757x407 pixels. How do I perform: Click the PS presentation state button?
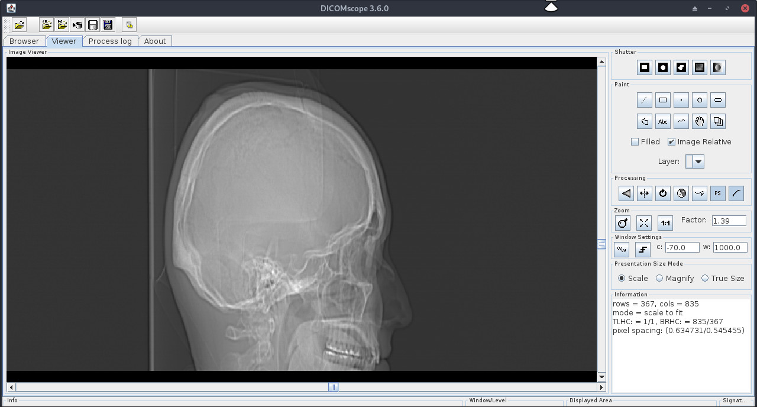click(x=717, y=193)
